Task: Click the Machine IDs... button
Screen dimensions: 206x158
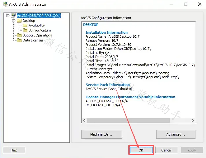Action: [x=102, y=134]
